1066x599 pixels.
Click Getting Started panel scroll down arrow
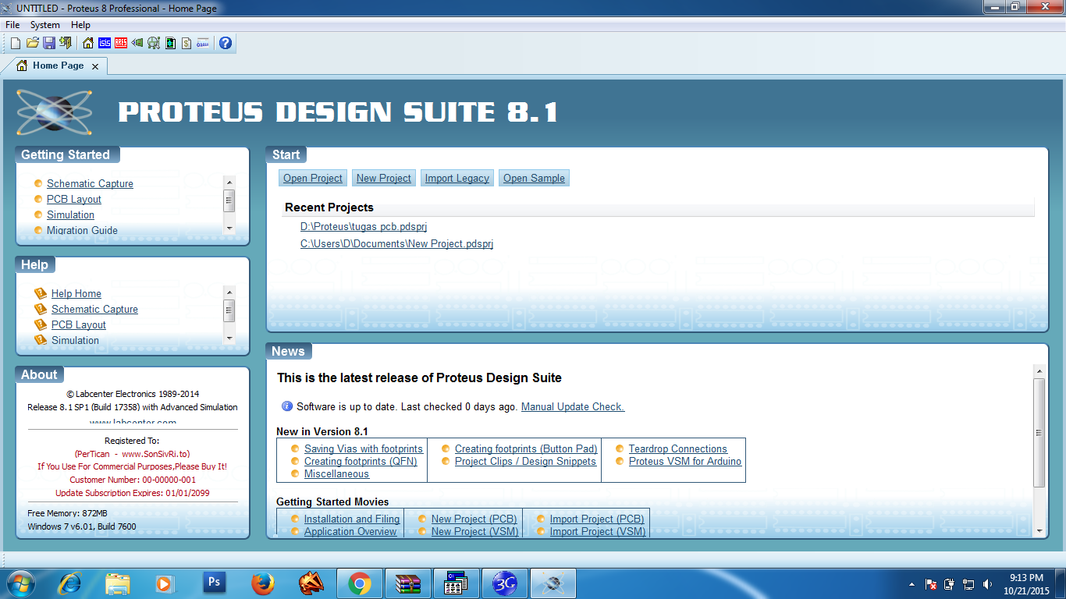(x=229, y=229)
